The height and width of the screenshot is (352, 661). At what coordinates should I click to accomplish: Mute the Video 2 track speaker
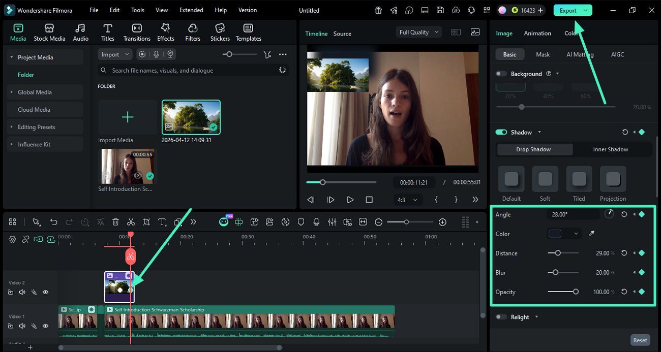(x=22, y=292)
